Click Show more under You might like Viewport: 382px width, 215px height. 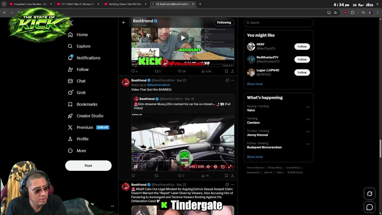(255, 84)
